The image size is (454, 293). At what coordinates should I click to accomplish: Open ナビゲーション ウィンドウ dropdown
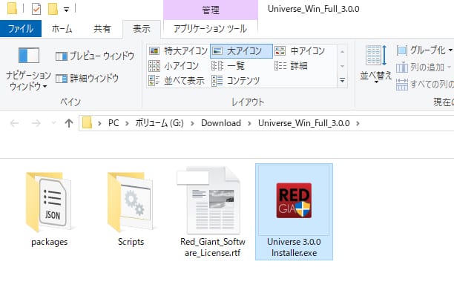(28, 69)
